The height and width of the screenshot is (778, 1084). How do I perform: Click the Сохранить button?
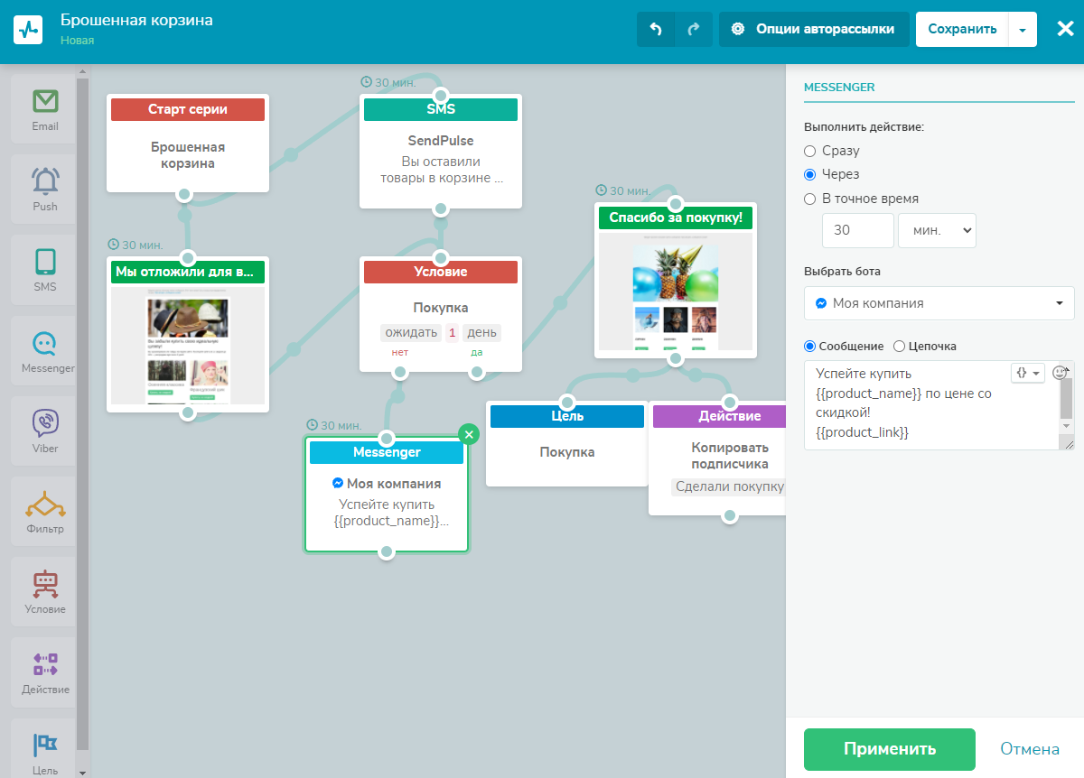962,29
